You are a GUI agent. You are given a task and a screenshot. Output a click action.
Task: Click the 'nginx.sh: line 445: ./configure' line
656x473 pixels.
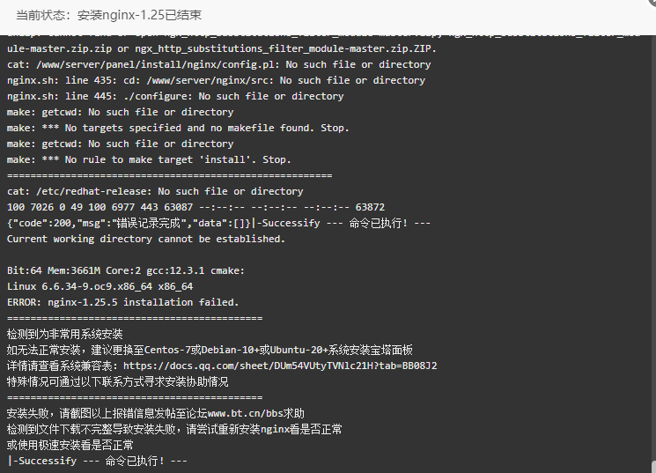tap(175, 96)
